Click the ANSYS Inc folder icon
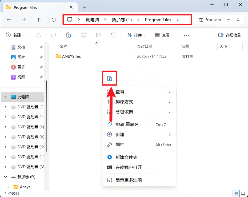Viewport: 248px width, 197px height. click(x=58, y=56)
